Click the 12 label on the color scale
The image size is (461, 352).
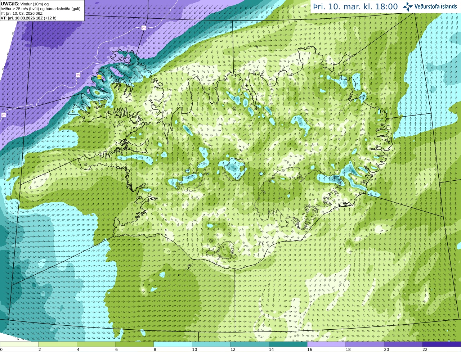(233, 349)
